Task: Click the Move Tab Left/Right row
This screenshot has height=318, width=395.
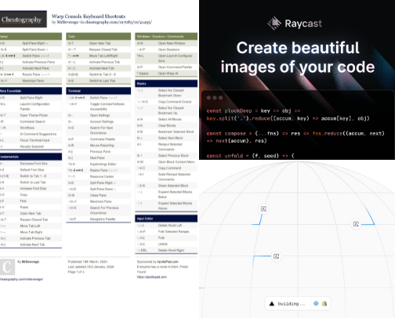Action: pyautogui.click(x=98, y=56)
